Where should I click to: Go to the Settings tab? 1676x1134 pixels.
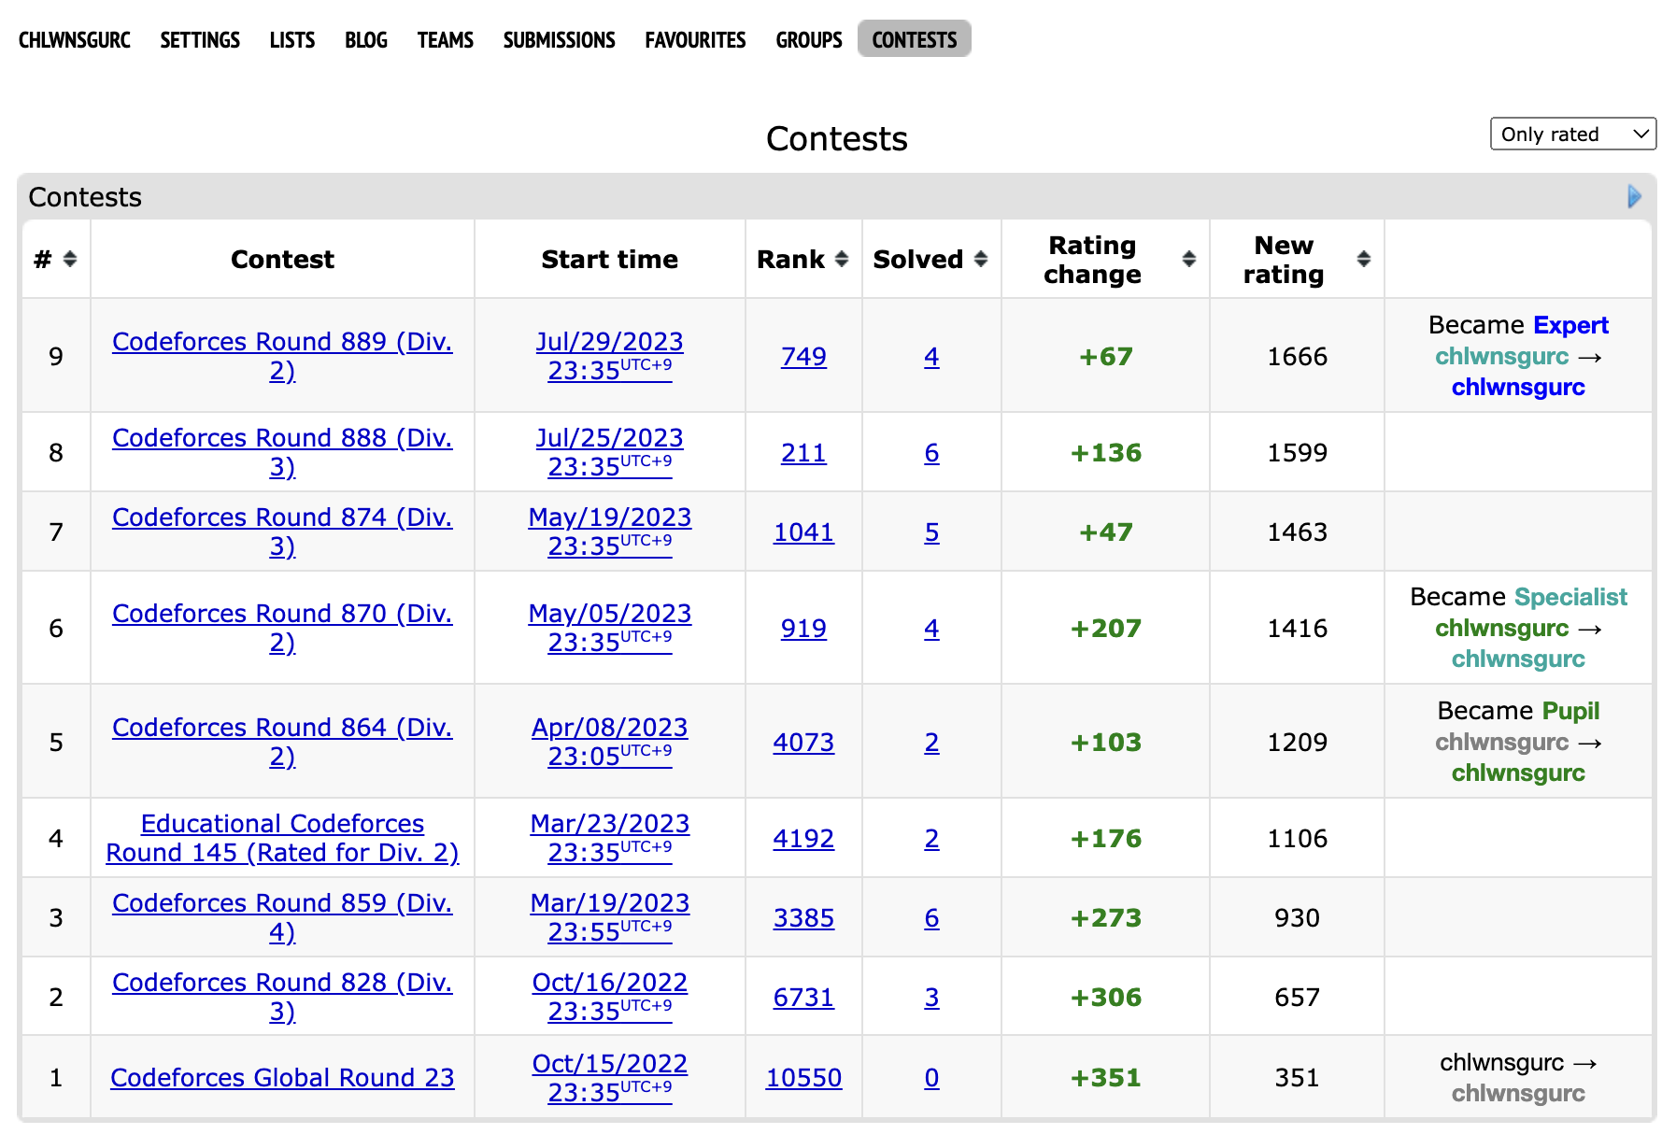[x=200, y=39]
